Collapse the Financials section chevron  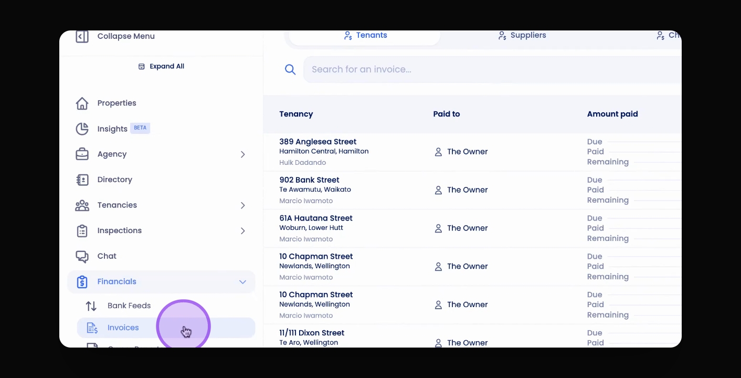[243, 282]
